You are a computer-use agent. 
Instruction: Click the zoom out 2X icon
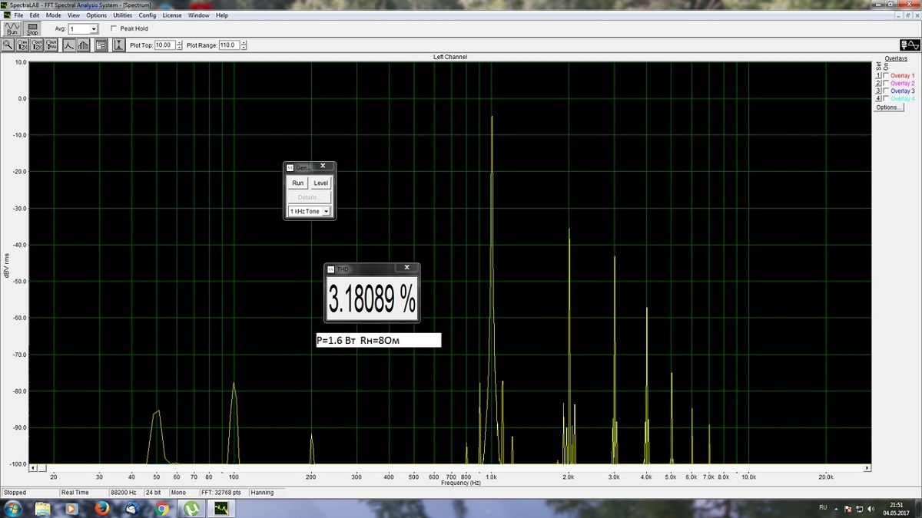[x=37, y=45]
